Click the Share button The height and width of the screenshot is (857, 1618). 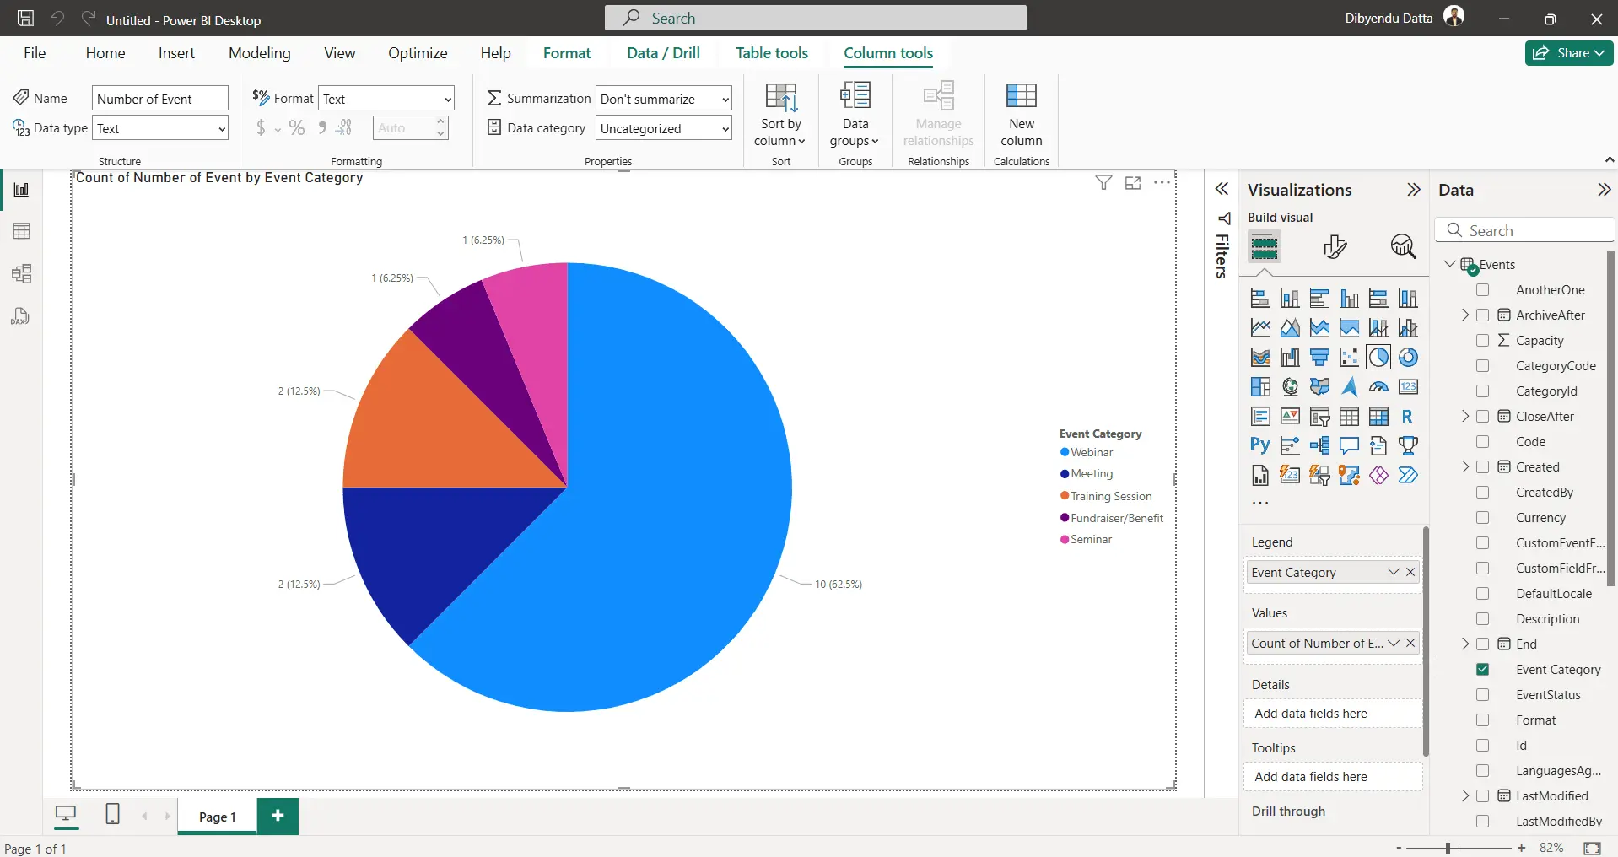(1568, 53)
